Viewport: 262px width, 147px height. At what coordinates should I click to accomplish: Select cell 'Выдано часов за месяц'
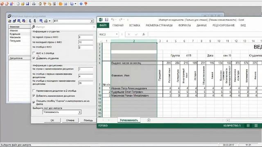click(x=134, y=63)
